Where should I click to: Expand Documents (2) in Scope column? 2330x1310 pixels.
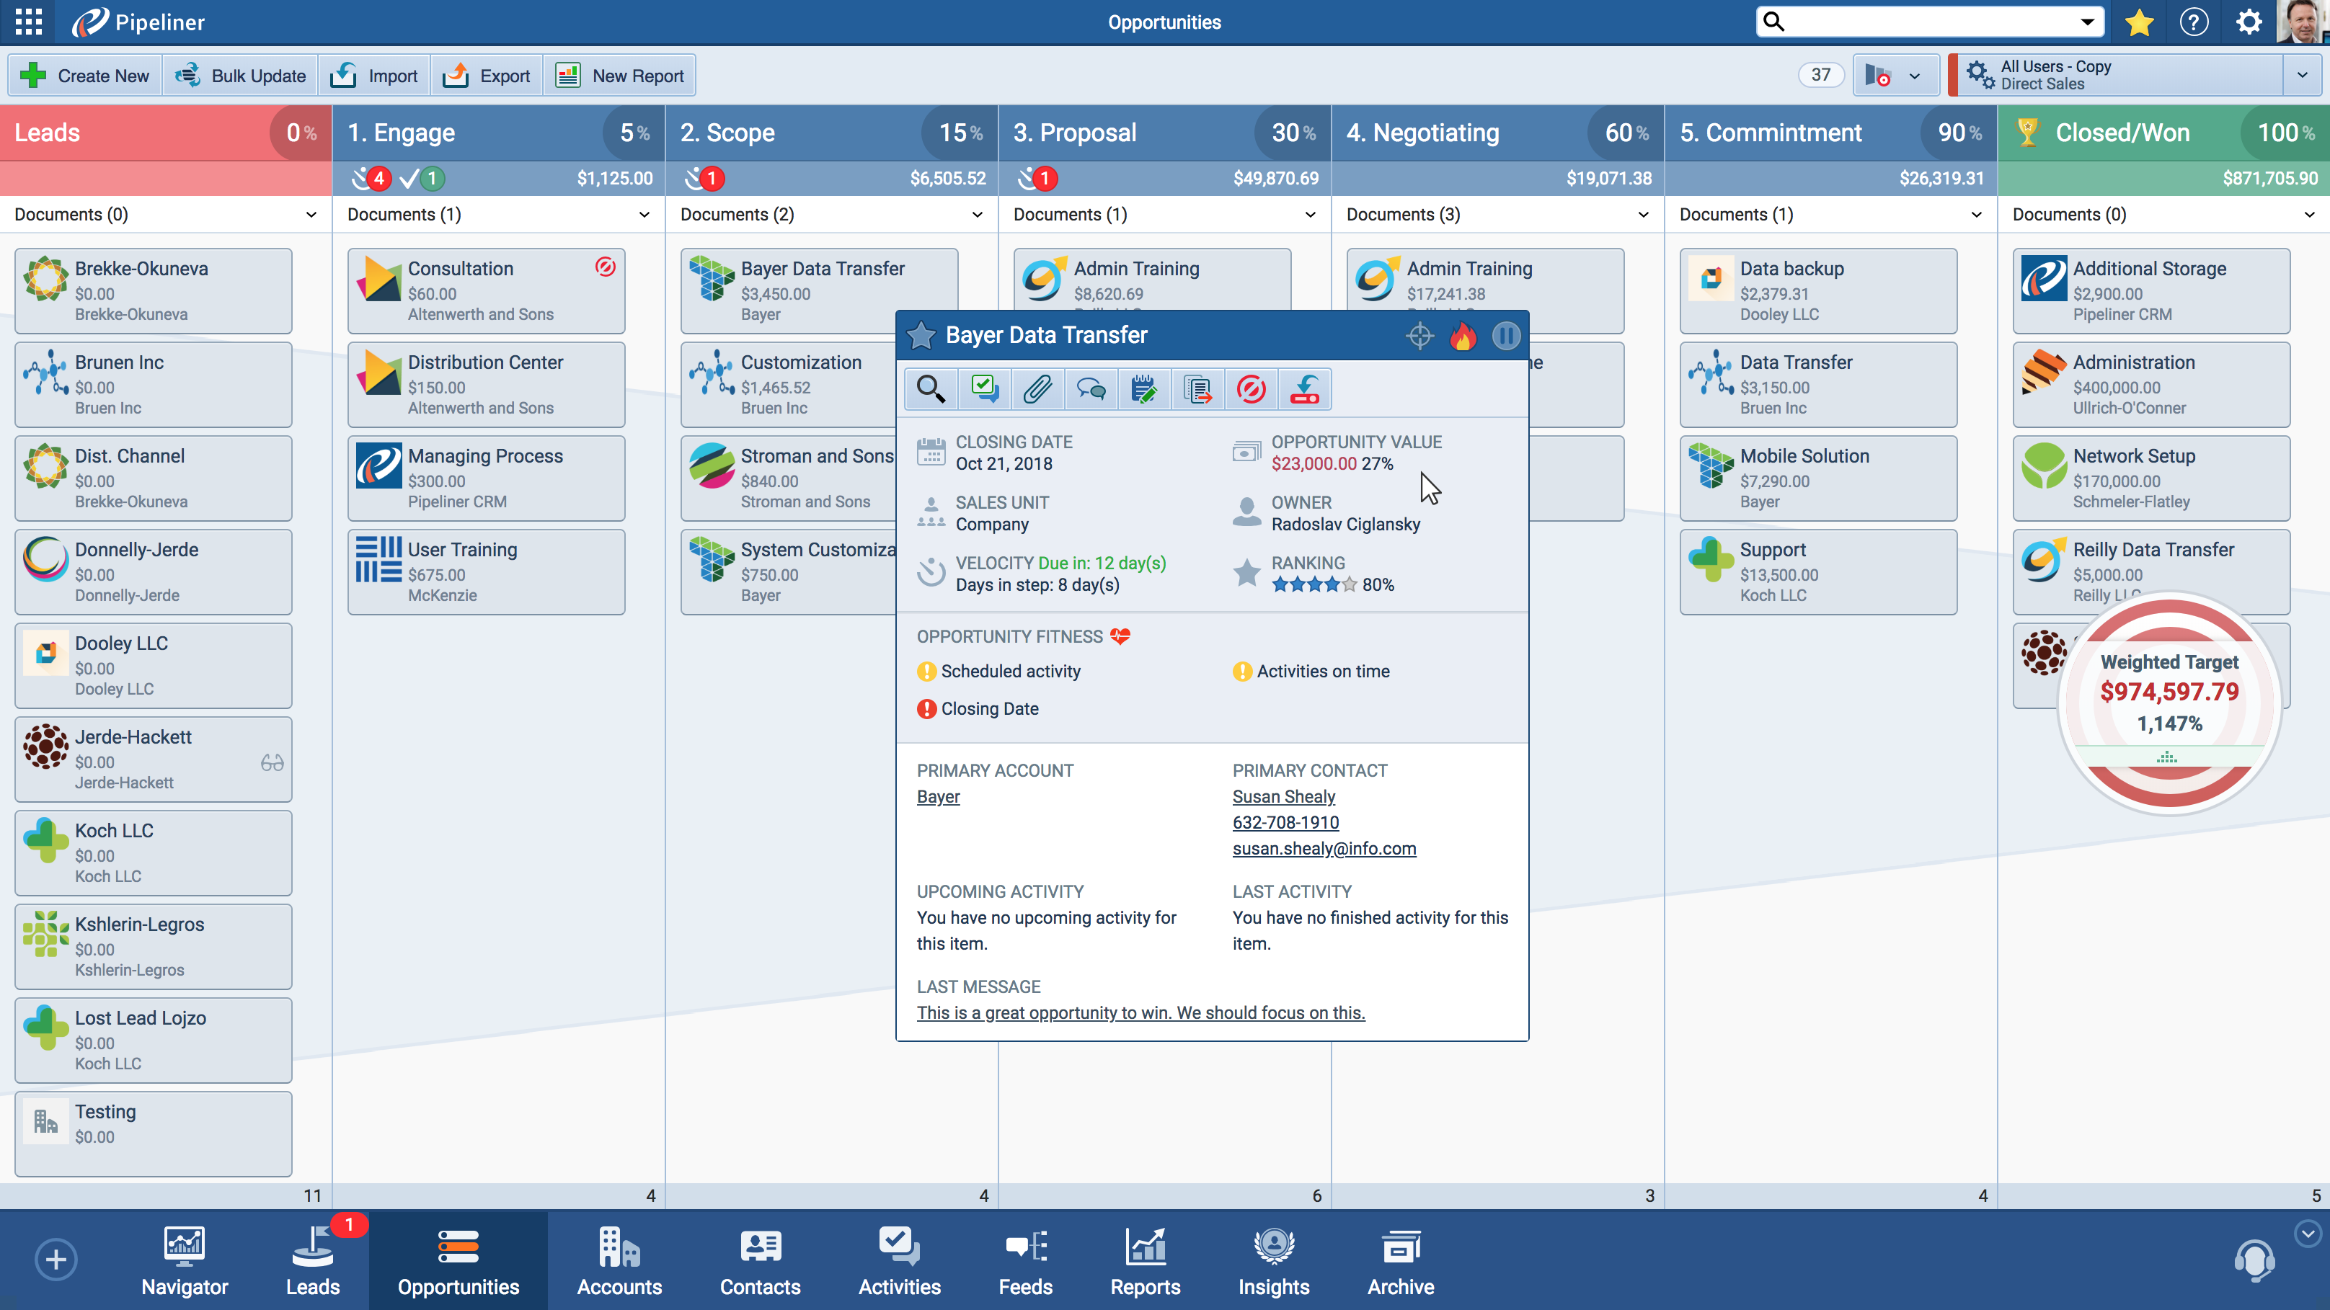pos(977,215)
